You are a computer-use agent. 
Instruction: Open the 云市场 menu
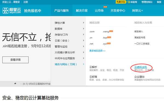[x=99, y=11]
